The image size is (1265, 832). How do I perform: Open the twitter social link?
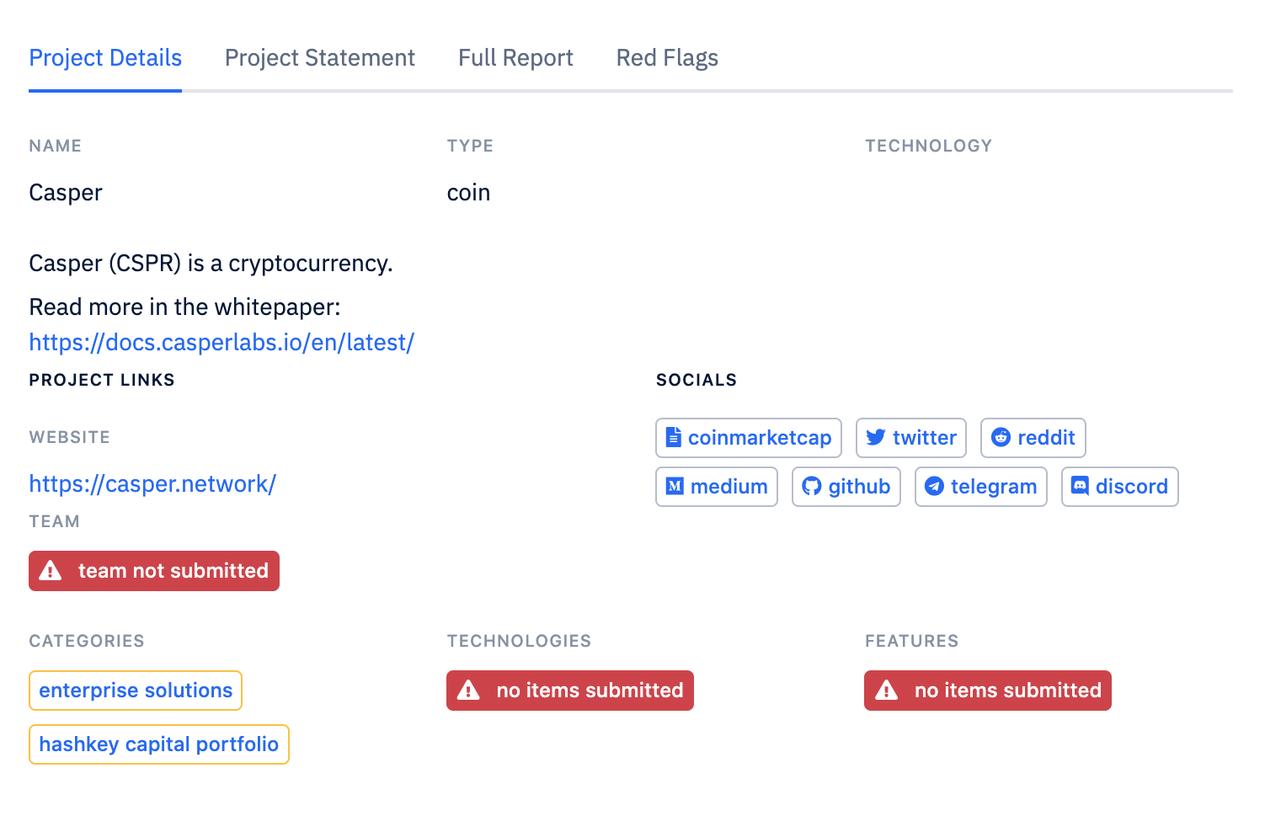point(911,438)
